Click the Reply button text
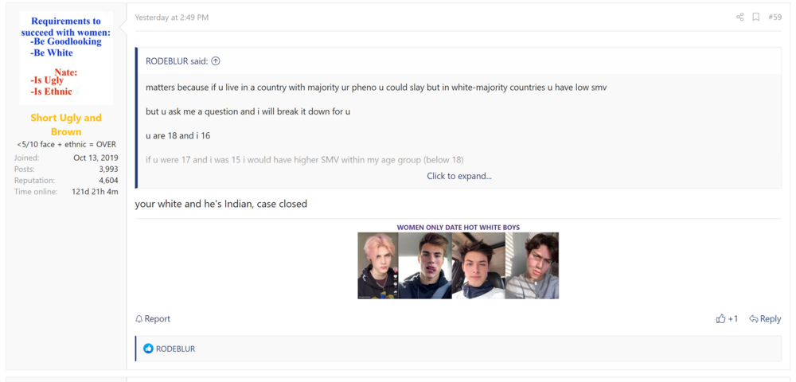 click(770, 318)
